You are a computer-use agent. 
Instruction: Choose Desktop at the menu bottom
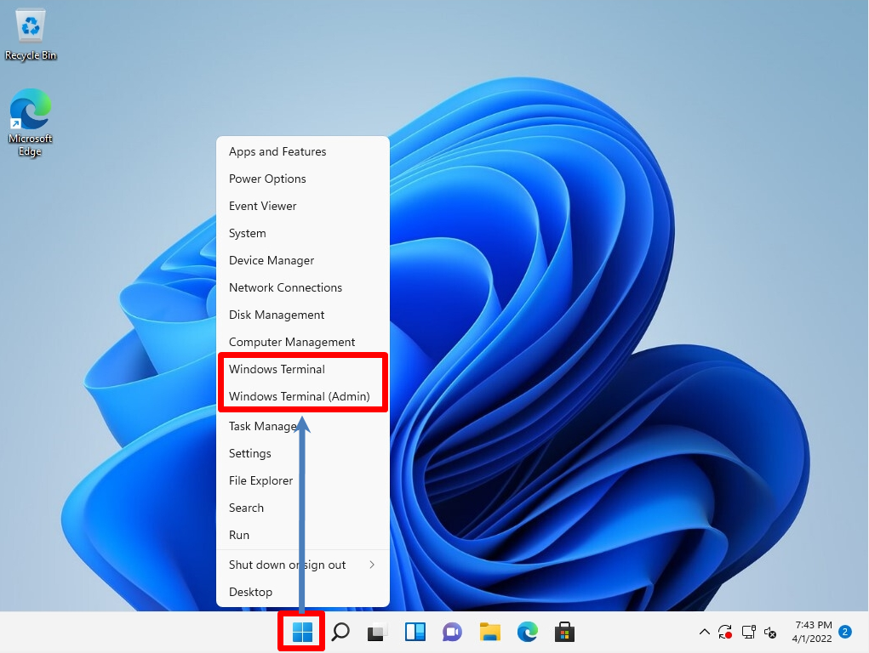[303, 592]
